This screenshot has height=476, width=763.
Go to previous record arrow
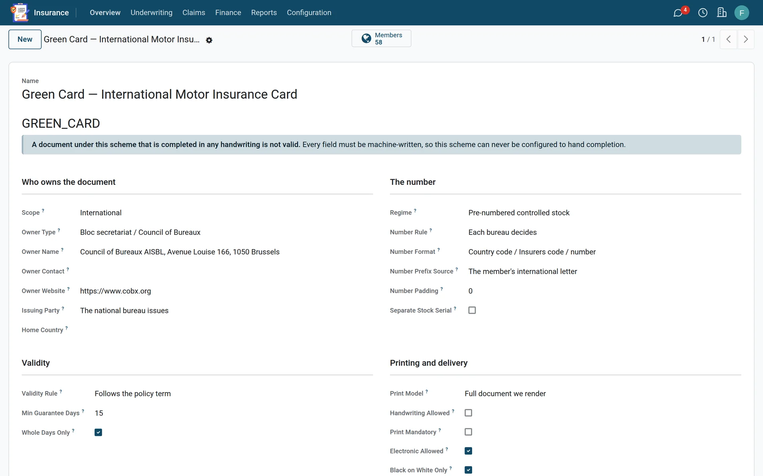(x=728, y=39)
